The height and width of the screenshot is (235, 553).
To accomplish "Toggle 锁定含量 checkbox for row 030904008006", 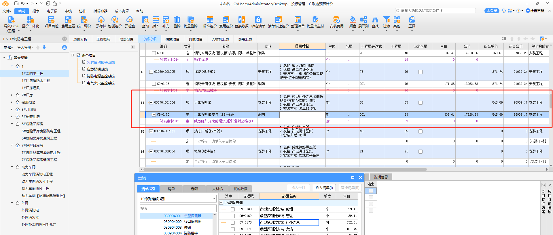I will coord(421,152).
